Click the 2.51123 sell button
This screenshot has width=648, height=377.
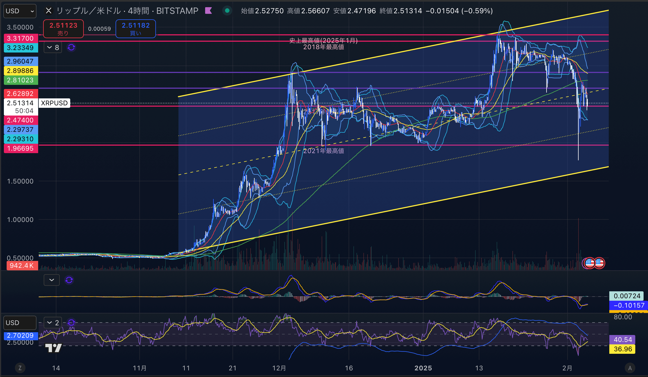(63, 29)
